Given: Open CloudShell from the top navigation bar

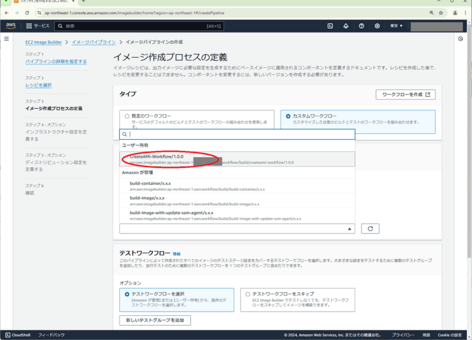Looking at the screenshot, I should 329,25.
